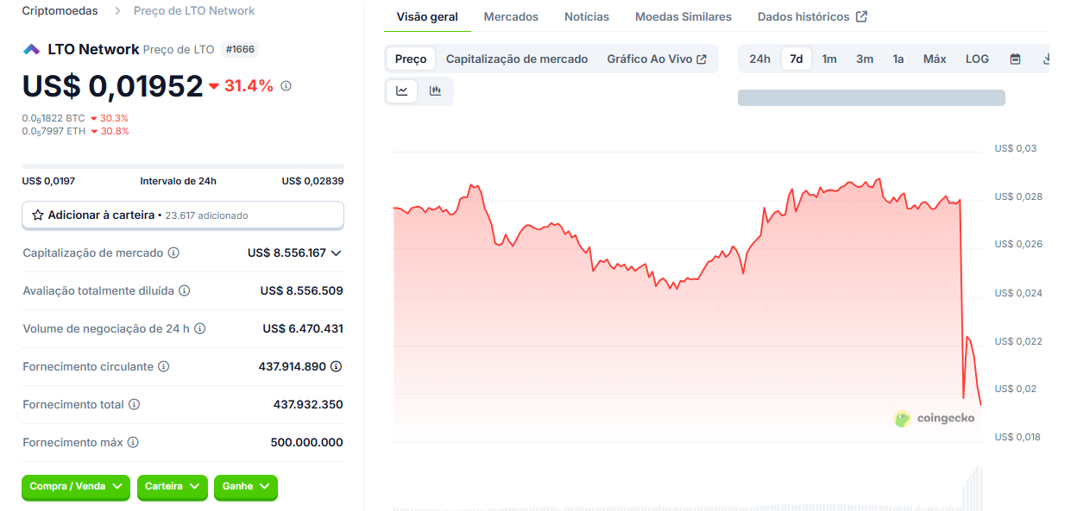Click the Preço de LTO subtitle
Screen dimensions: 1083x511
click(x=179, y=50)
